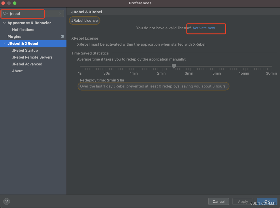This screenshot has height=208, width=280.
Task: Click the redeploy time slider handle
Action: (x=174, y=66)
